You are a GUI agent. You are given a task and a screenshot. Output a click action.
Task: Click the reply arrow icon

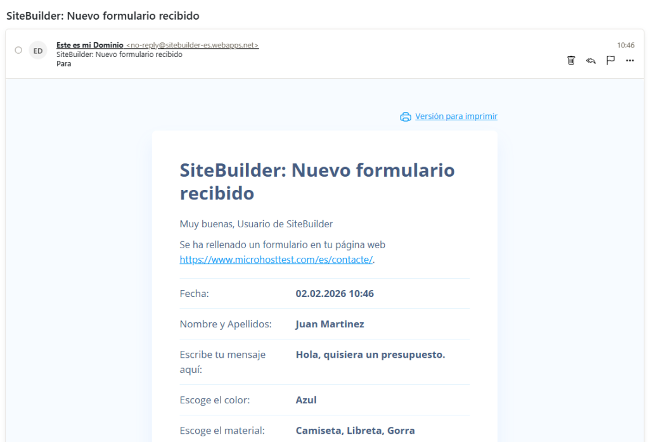click(591, 60)
